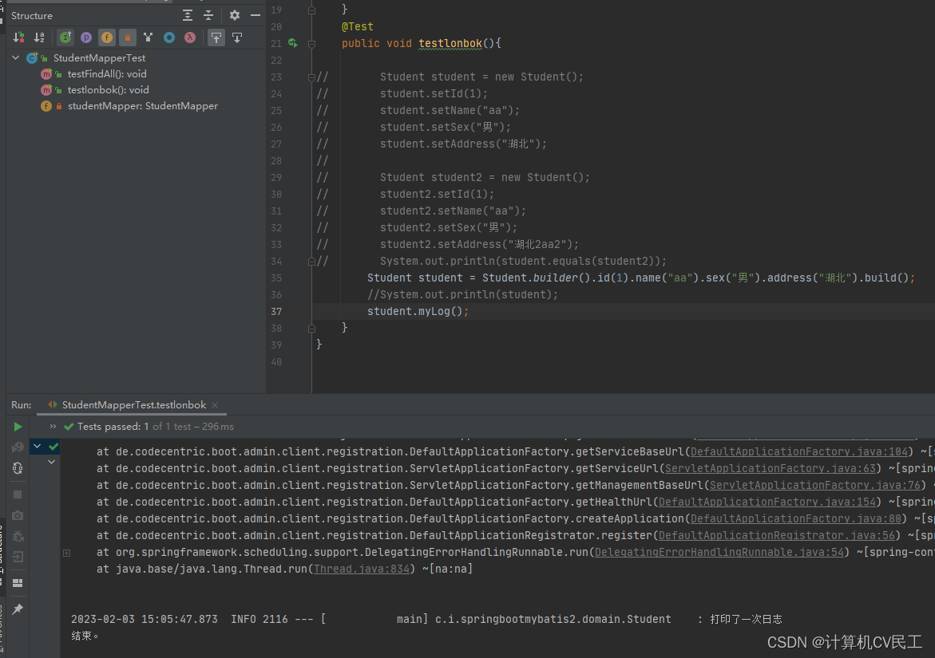
Task: Toggle Show Fields orange f icon
Action: click(107, 37)
